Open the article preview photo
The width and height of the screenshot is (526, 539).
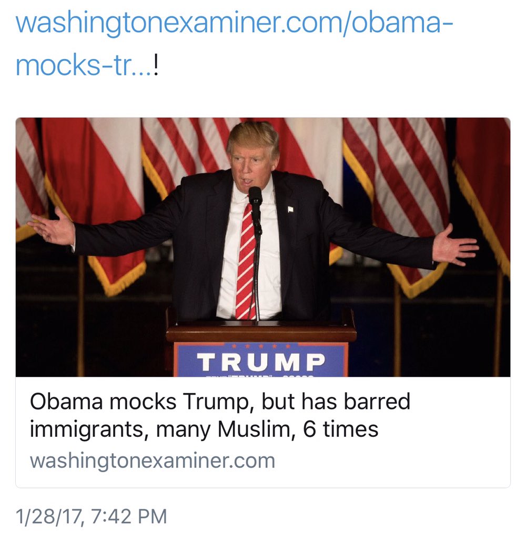(x=263, y=247)
